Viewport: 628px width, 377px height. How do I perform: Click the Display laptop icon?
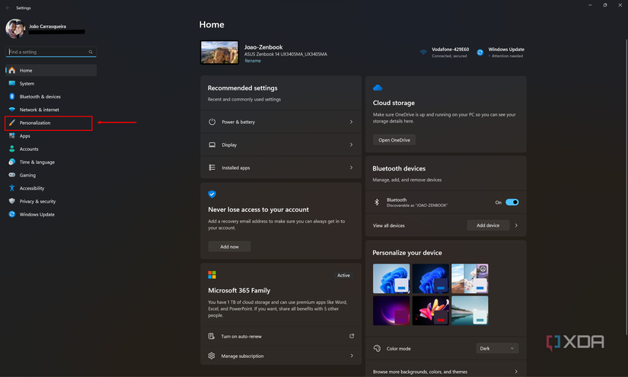pos(212,145)
